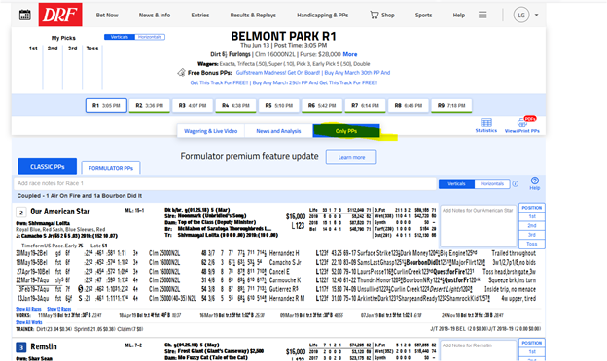
Task: Pick Remstin as 1st
Action: tap(532, 351)
